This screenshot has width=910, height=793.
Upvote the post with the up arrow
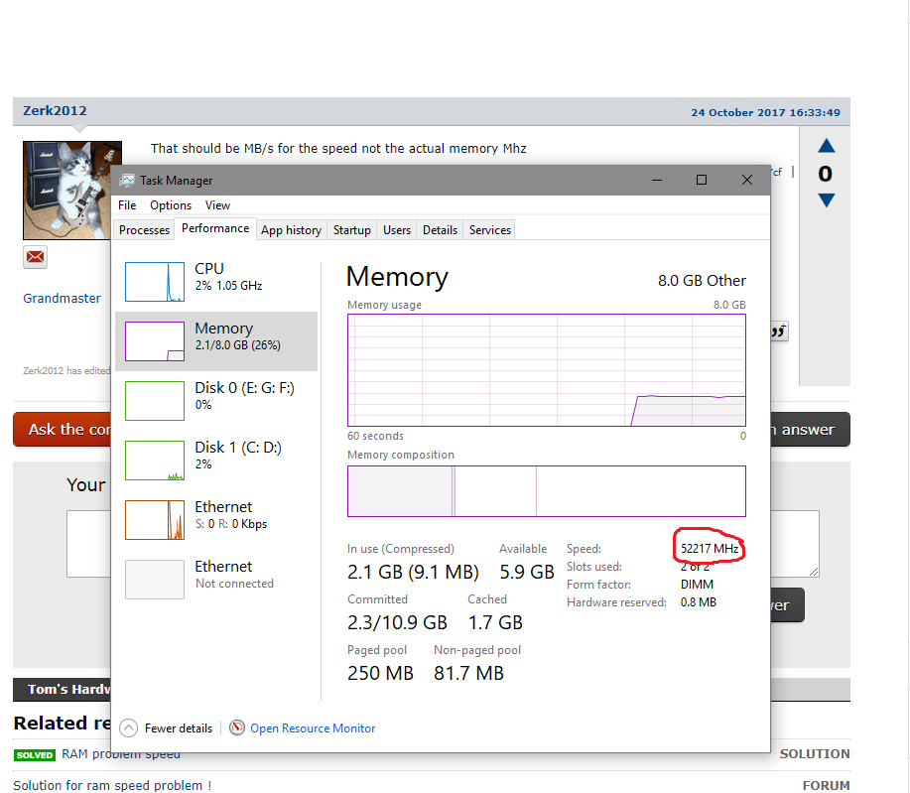coord(826,146)
